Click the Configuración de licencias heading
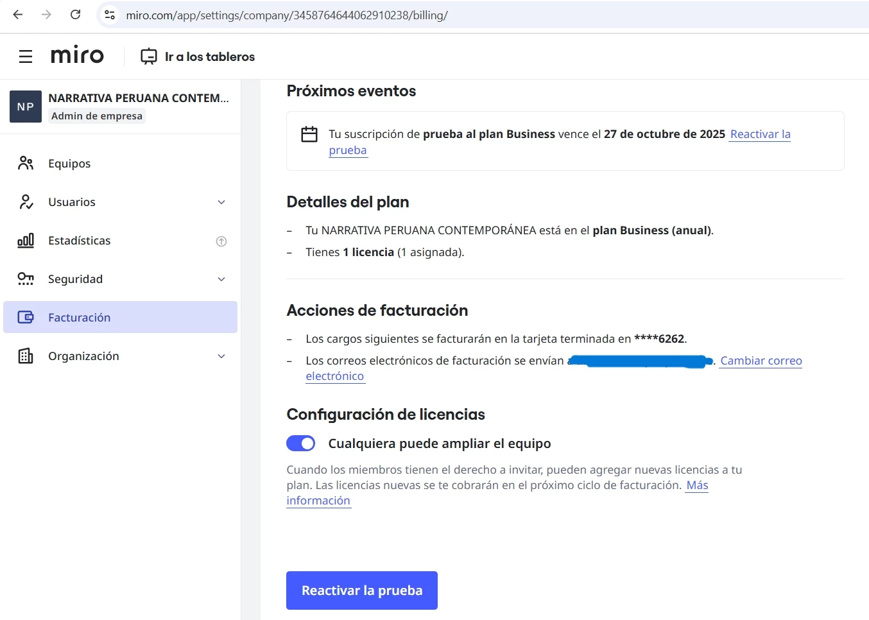 click(x=386, y=415)
